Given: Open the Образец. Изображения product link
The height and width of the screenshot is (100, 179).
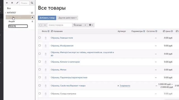Looking at the screenshot, I should click(x=62, y=46).
